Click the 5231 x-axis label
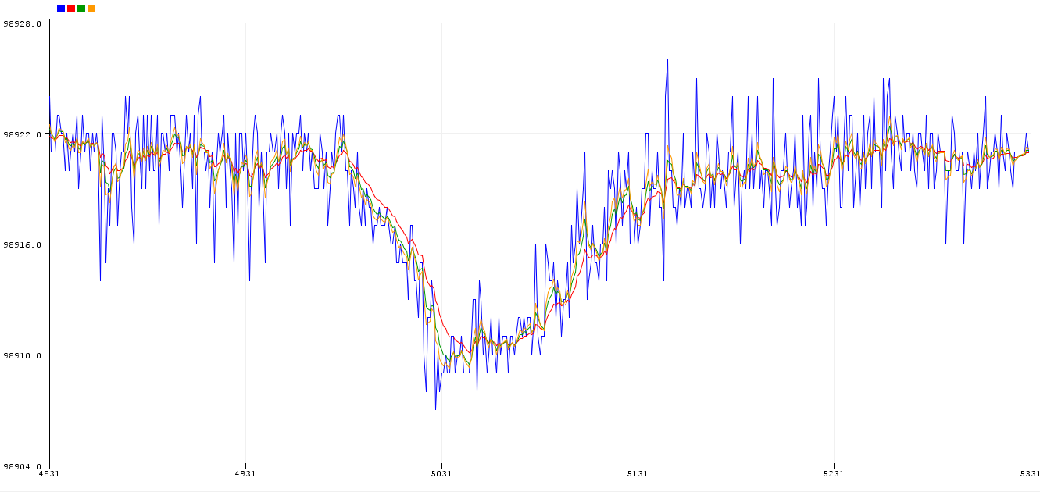Screen dimensions: 1040x492 (834, 474)
